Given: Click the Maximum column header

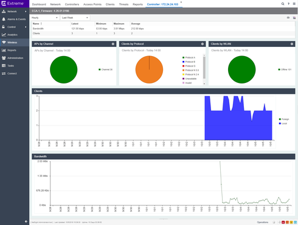Looking at the screenshot, I should tap(121, 24).
